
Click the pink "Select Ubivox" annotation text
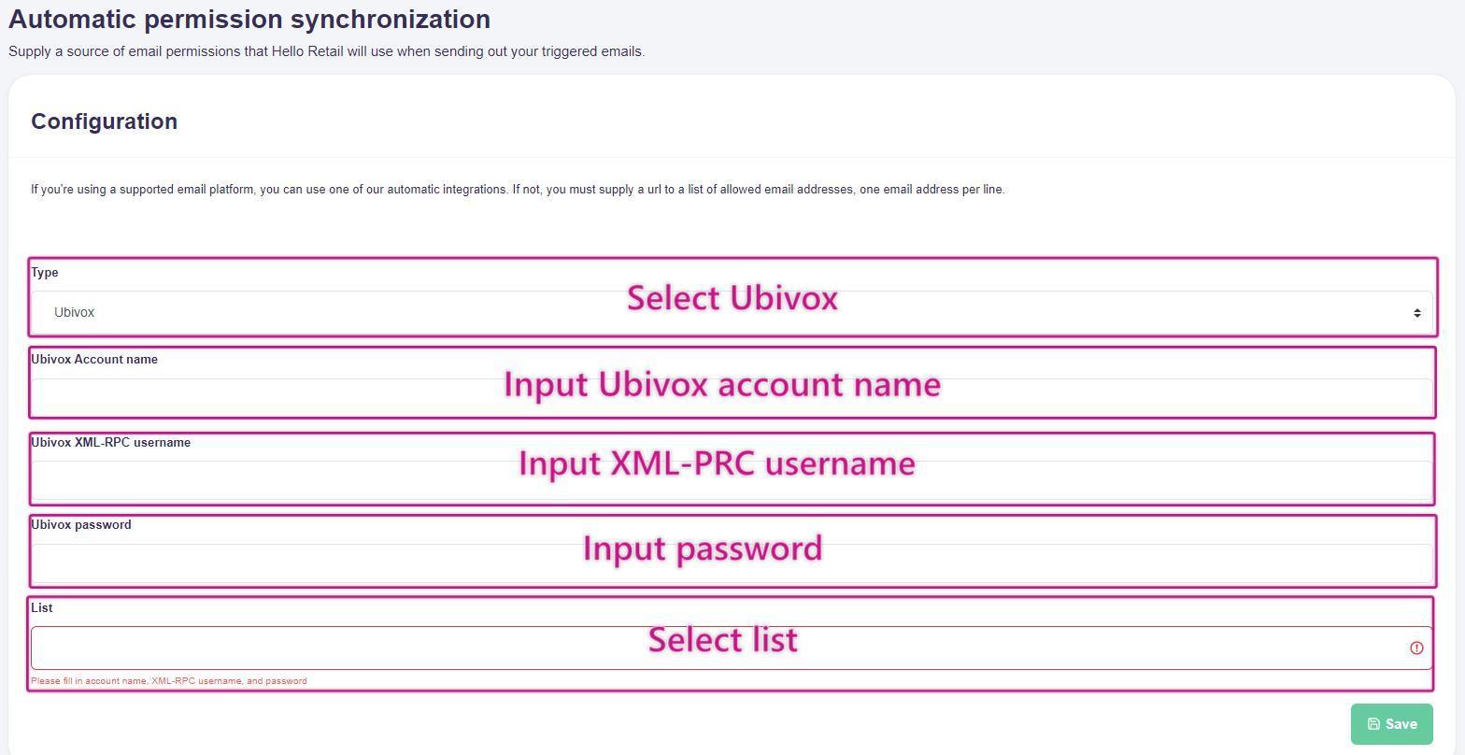tap(732, 298)
